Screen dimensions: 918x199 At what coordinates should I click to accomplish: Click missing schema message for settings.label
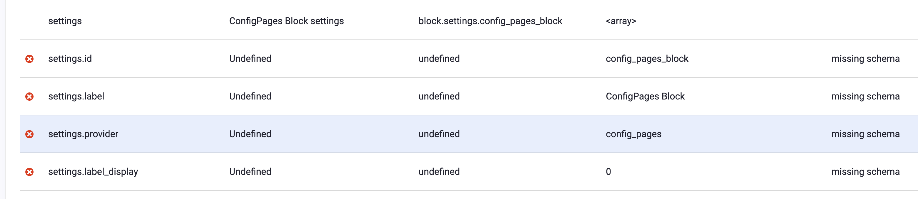click(x=865, y=96)
